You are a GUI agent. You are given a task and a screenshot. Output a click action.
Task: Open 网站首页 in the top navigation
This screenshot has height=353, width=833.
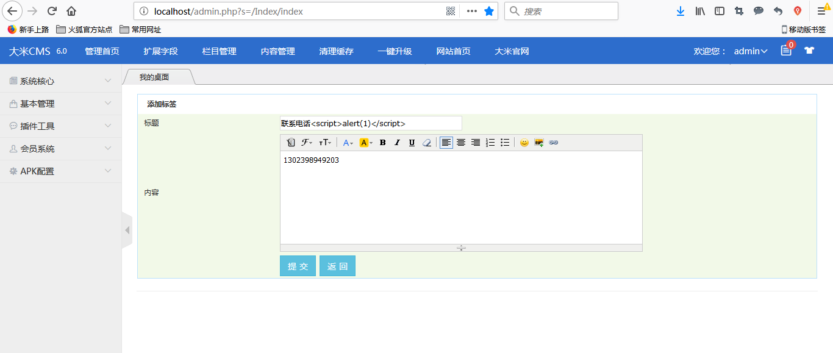click(x=453, y=51)
